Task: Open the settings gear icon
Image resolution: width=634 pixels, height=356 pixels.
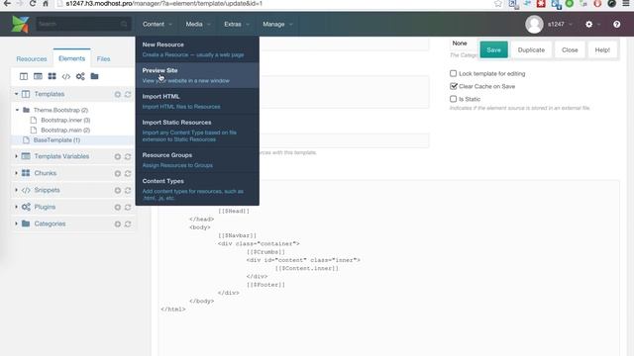Action: [x=588, y=24]
